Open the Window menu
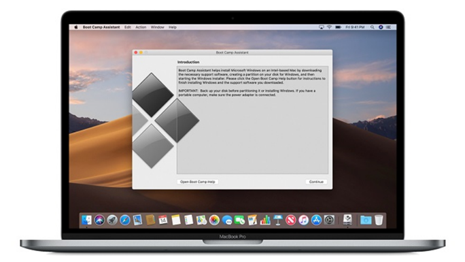Viewport: 465px width, 262px height. point(158,27)
